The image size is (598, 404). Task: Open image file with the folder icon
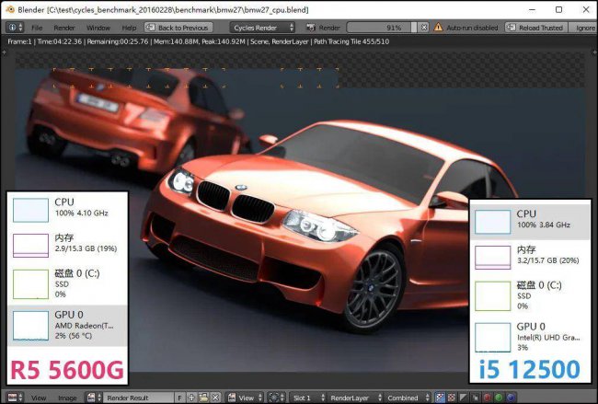203,398
